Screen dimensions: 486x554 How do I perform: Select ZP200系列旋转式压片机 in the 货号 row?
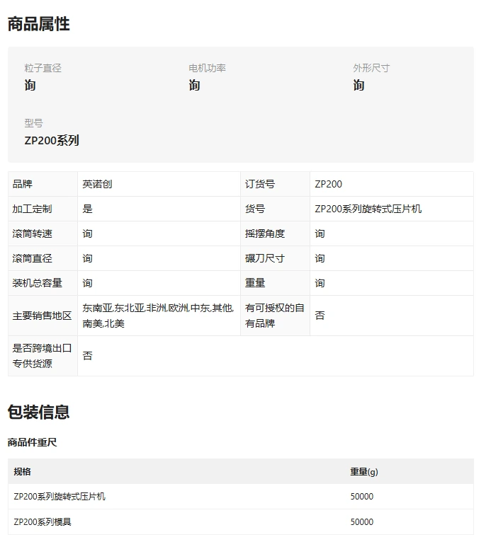pyautogui.click(x=368, y=209)
